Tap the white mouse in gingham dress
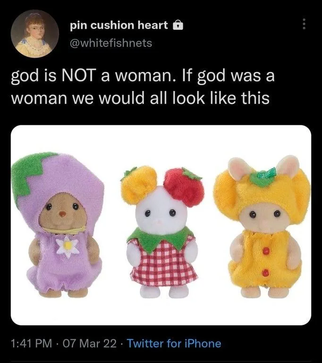 163,232
